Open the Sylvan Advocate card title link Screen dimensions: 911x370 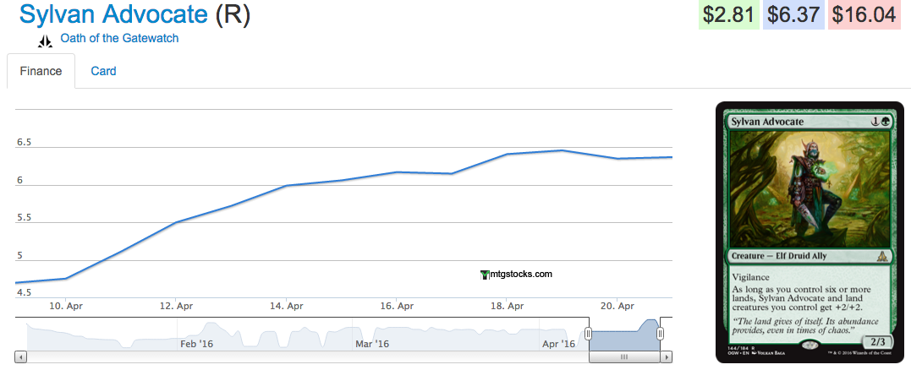(x=113, y=14)
